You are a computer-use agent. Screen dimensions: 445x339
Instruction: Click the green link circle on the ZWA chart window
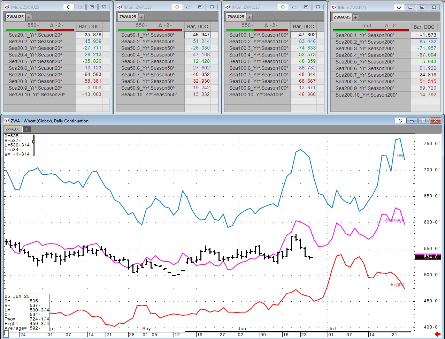[x=400, y=121]
